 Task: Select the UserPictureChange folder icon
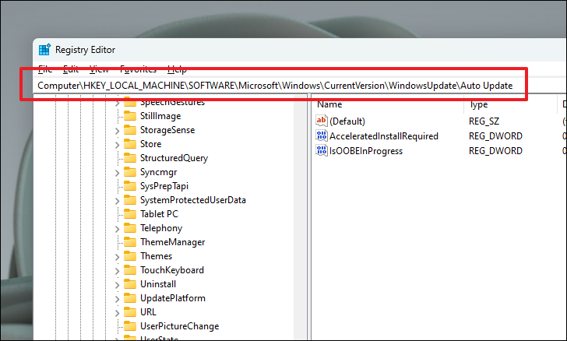(x=130, y=326)
